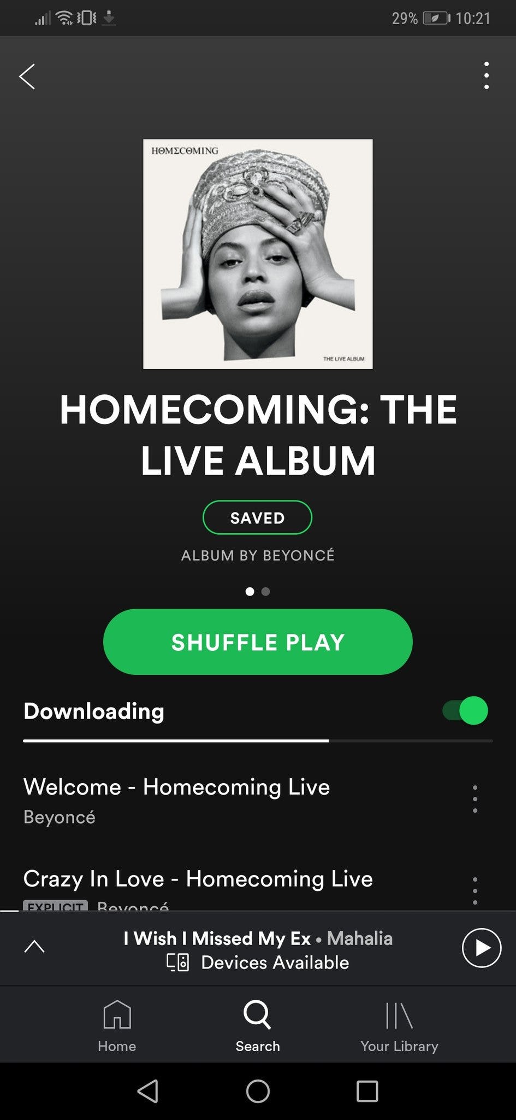
Task: Tap the Android recent apps square
Action: [x=367, y=1091]
